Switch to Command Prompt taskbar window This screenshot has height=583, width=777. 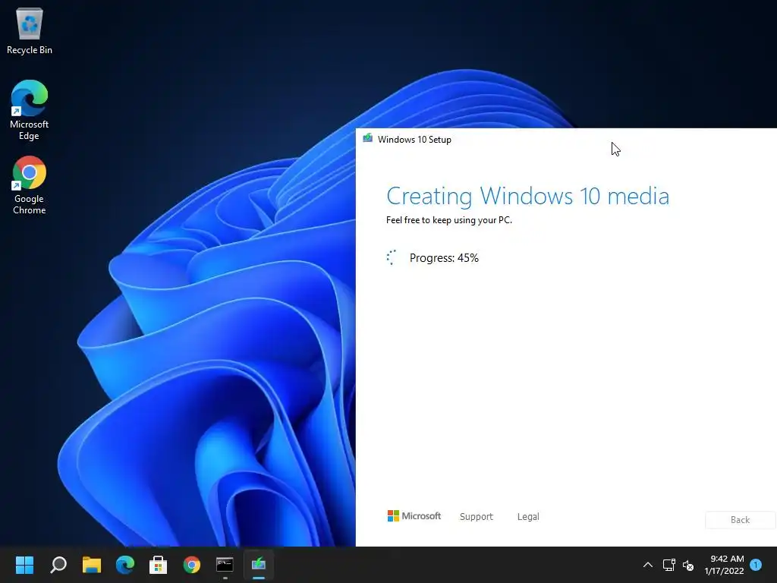pos(225,564)
